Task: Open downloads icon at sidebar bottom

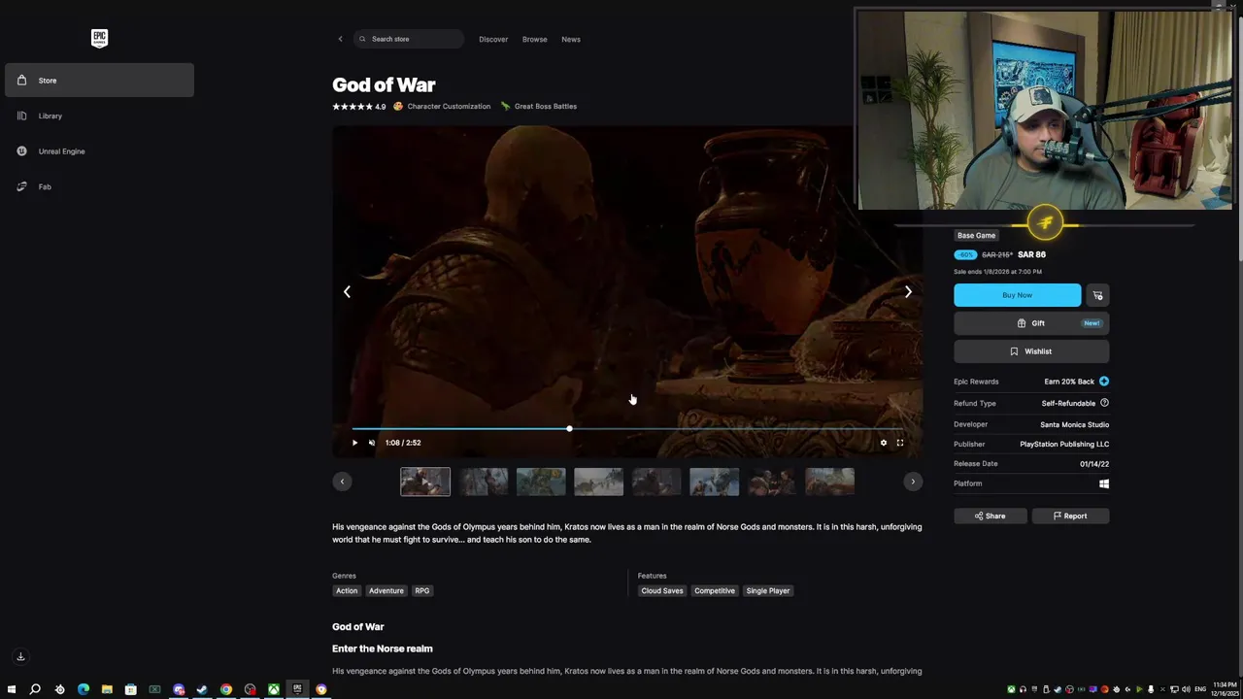Action: tap(20, 656)
